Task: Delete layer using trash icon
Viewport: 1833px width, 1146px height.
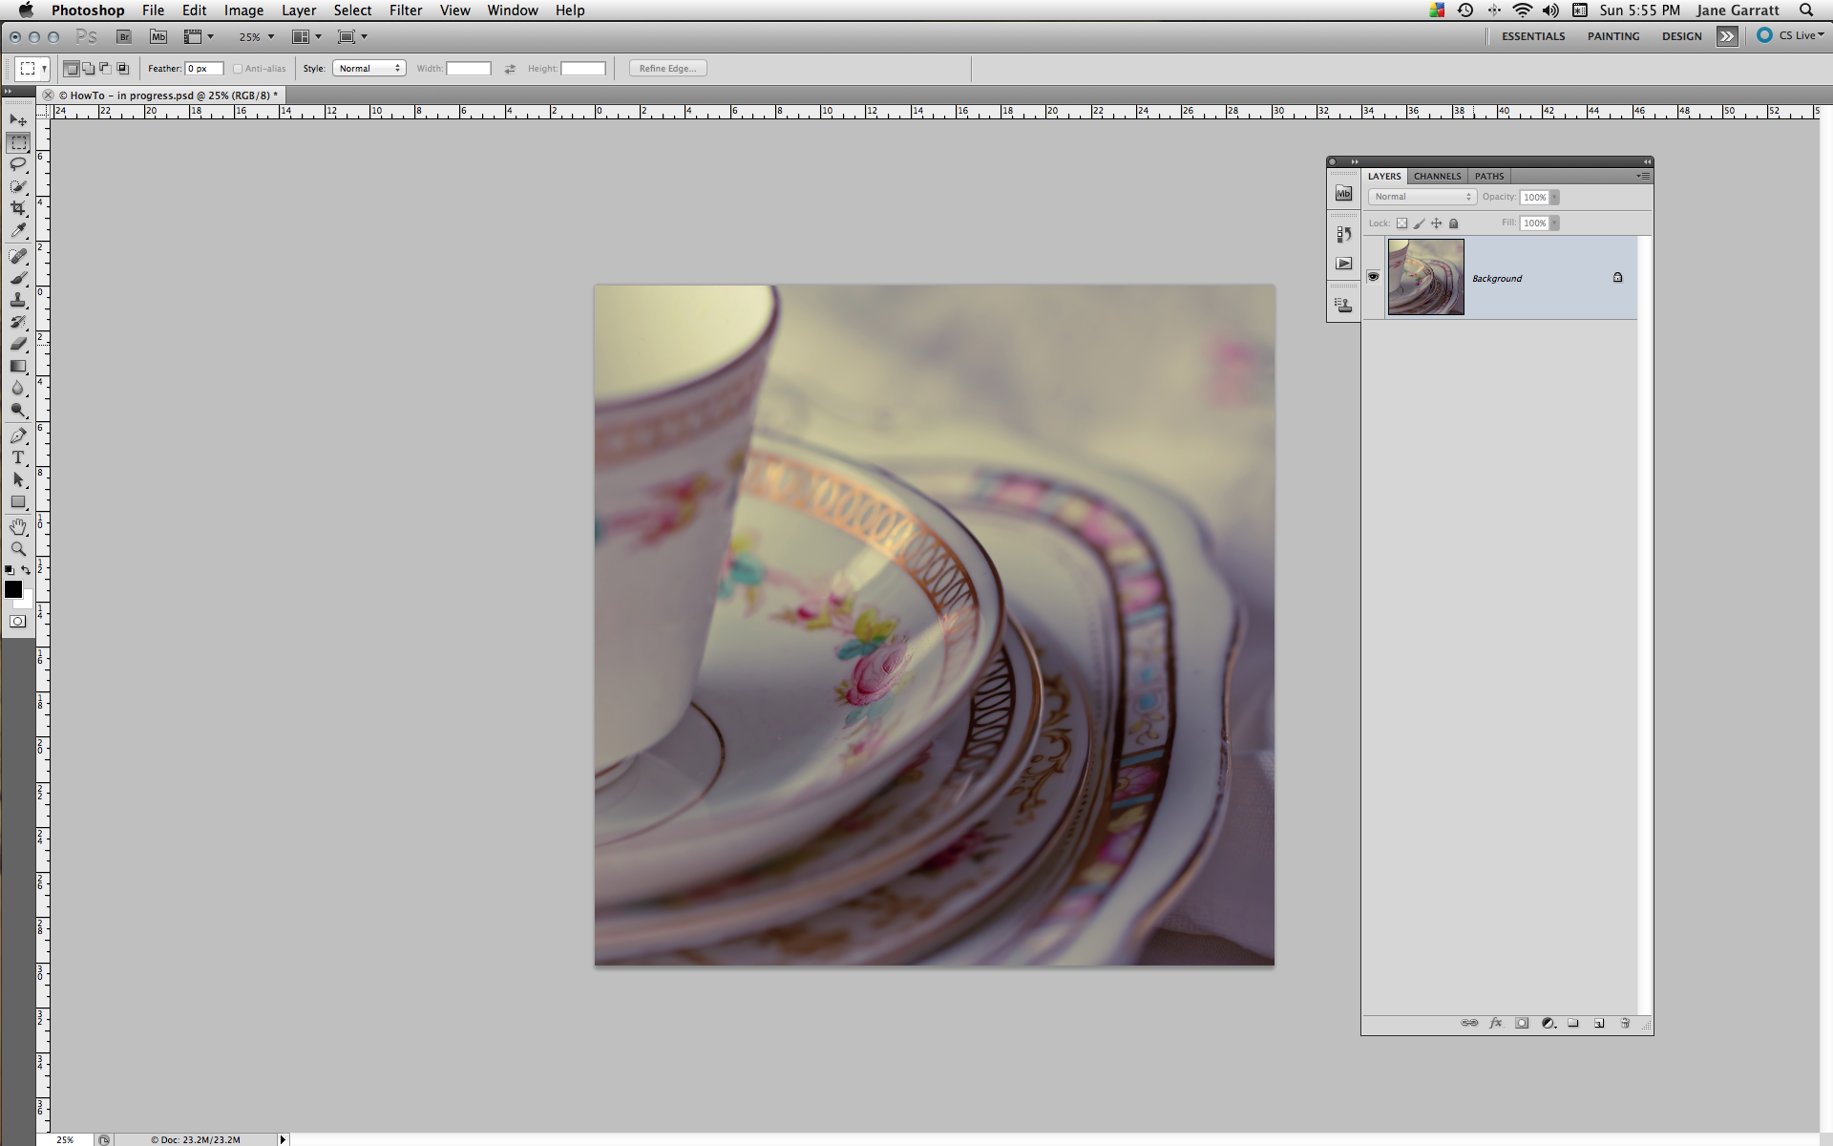Action: coord(1625,1023)
